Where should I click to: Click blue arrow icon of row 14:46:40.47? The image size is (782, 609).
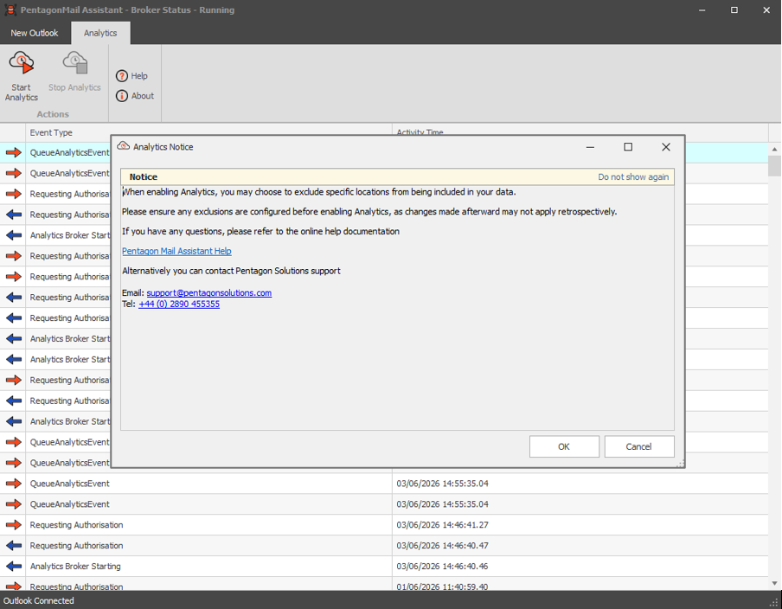tap(14, 546)
